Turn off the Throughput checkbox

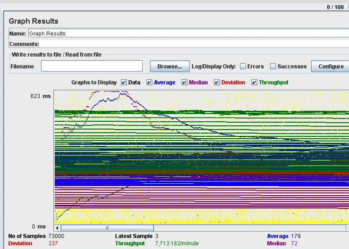coord(254,83)
